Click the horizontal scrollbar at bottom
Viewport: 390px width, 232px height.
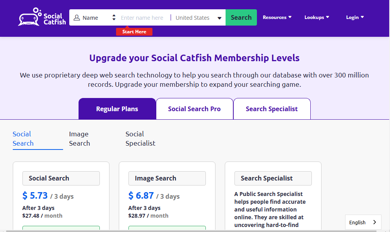click(x=191, y=231)
